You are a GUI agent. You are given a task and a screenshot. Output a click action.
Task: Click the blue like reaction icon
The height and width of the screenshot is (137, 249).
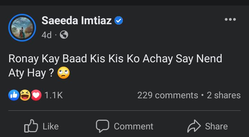coord(14,95)
